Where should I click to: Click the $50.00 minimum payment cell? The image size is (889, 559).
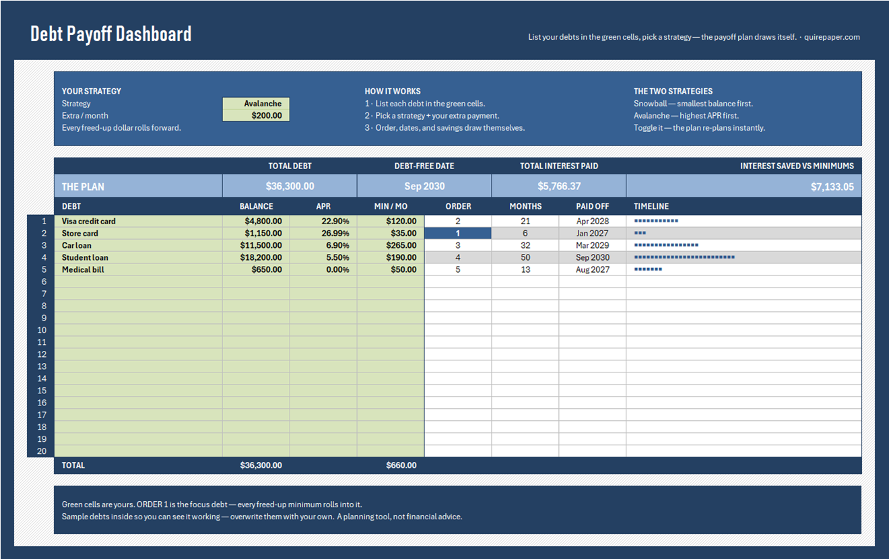pyautogui.click(x=391, y=269)
